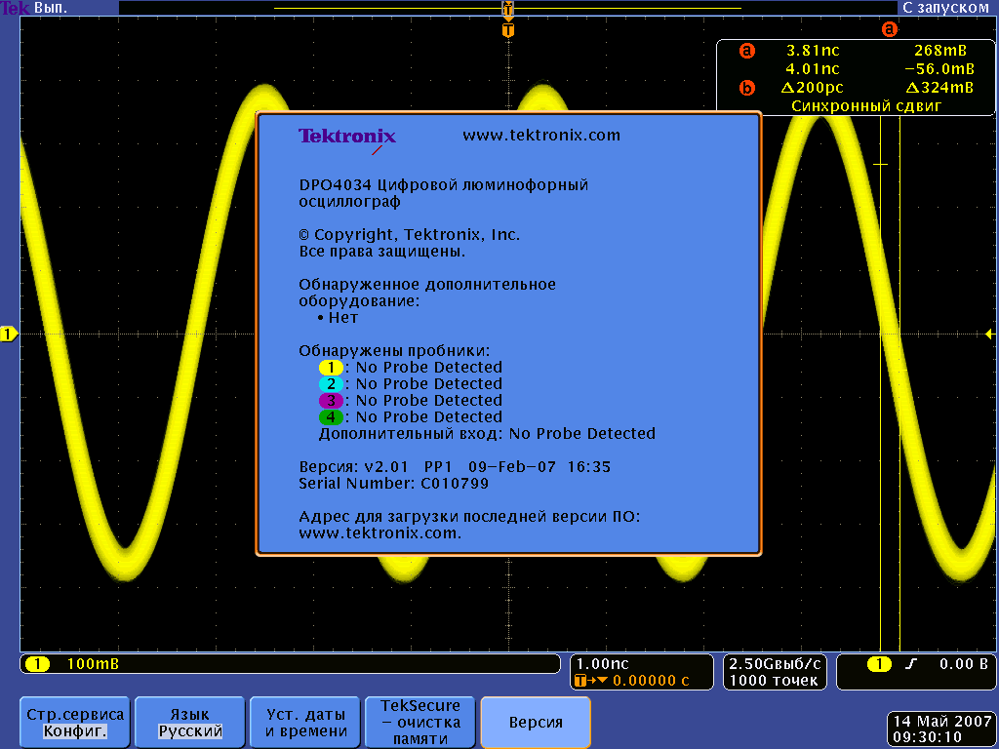This screenshot has height=749, width=999.
Task: Click the trigger level arrow on right edge
Action: click(x=990, y=335)
